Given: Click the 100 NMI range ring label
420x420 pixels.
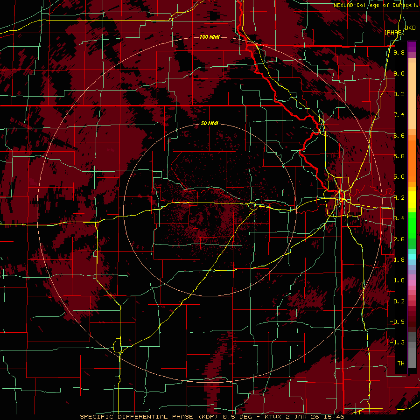Looking at the screenshot, I should tap(210, 37).
